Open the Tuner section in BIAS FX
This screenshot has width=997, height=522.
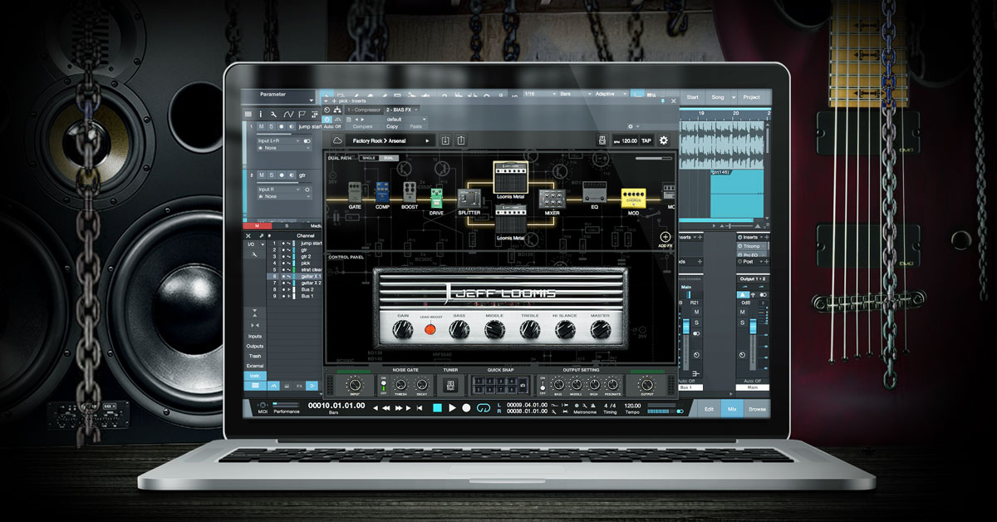point(450,384)
